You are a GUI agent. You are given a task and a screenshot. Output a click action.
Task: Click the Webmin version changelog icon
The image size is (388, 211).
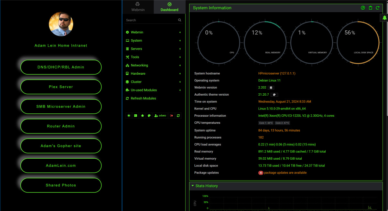(x=271, y=88)
